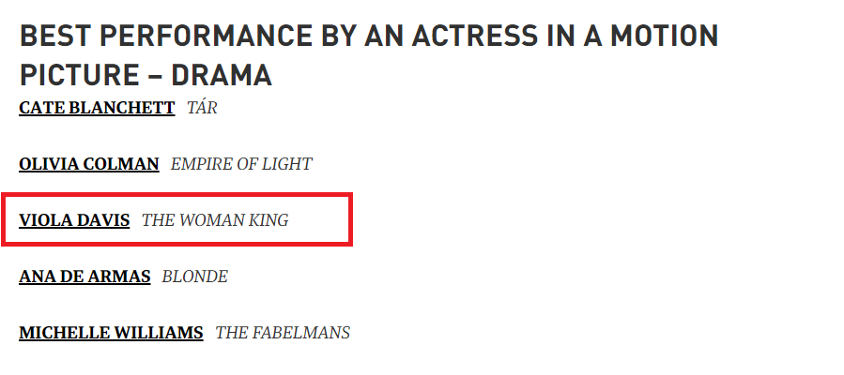Select the Empire of Light film title
Viewport: 844px width, 375px height.
(241, 164)
